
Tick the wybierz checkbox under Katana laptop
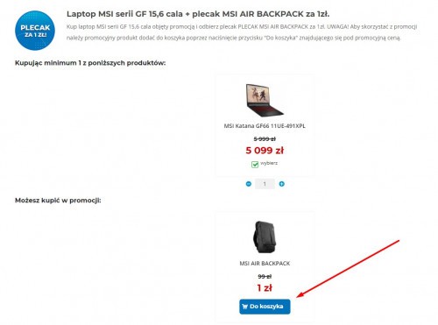pos(255,165)
